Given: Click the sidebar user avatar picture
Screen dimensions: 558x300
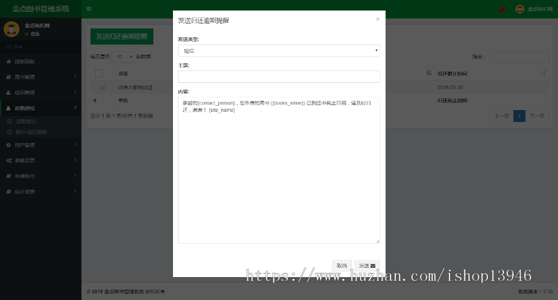Looking at the screenshot, I should [x=11, y=29].
